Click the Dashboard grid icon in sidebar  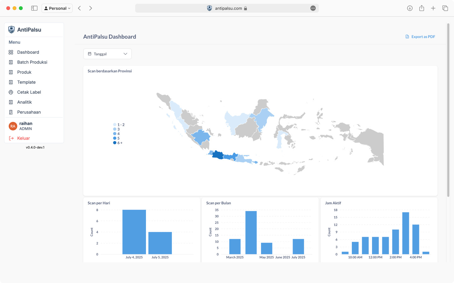tap(11, 52)
